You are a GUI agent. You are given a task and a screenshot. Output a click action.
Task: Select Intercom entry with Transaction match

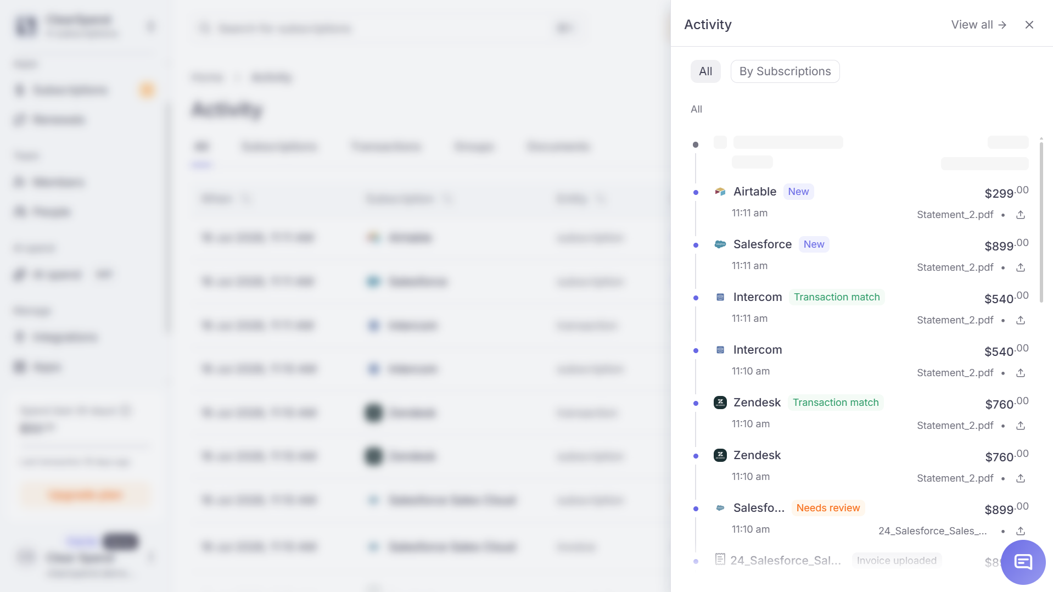[x=758, y=297]
